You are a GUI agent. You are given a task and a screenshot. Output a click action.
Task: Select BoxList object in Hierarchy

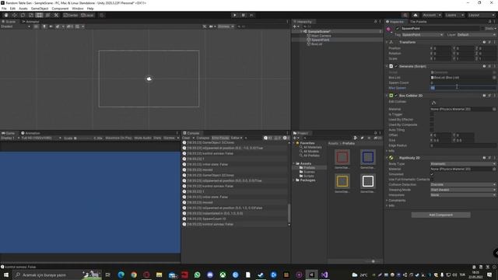(317, 44)
